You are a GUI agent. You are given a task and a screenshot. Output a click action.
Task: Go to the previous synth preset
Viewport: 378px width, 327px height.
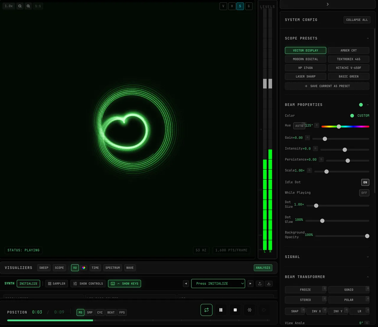186,284
